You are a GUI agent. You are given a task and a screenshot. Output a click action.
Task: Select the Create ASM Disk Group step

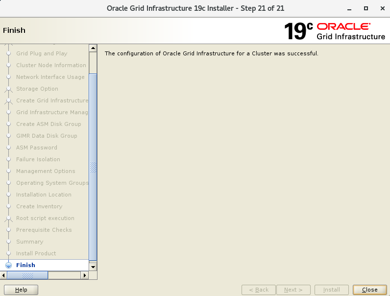(49, 124)
